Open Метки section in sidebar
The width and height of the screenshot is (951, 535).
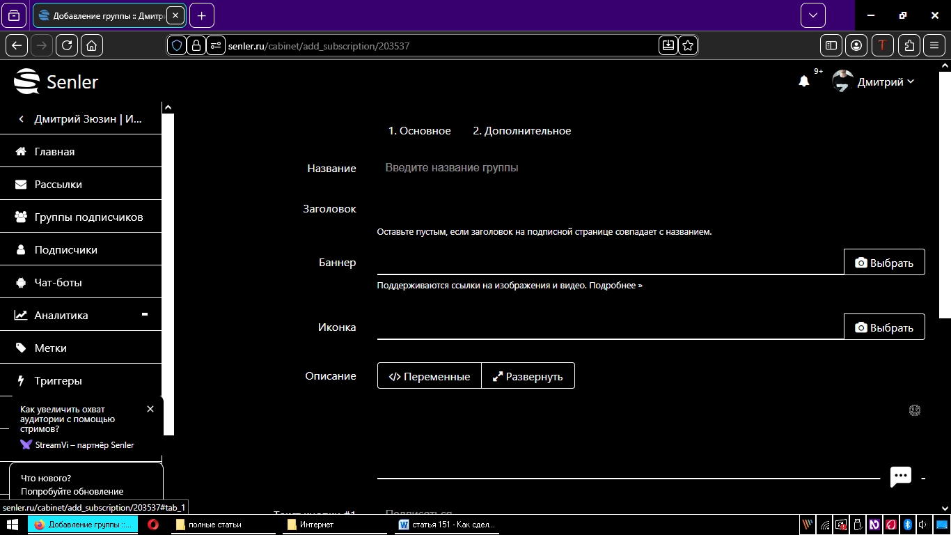(51, 348)
